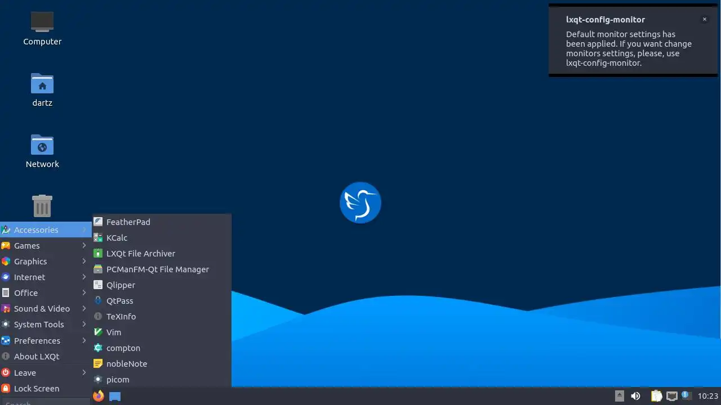721x405 pixels.
Task: Expand the Games category
Action: coord(45,245)
